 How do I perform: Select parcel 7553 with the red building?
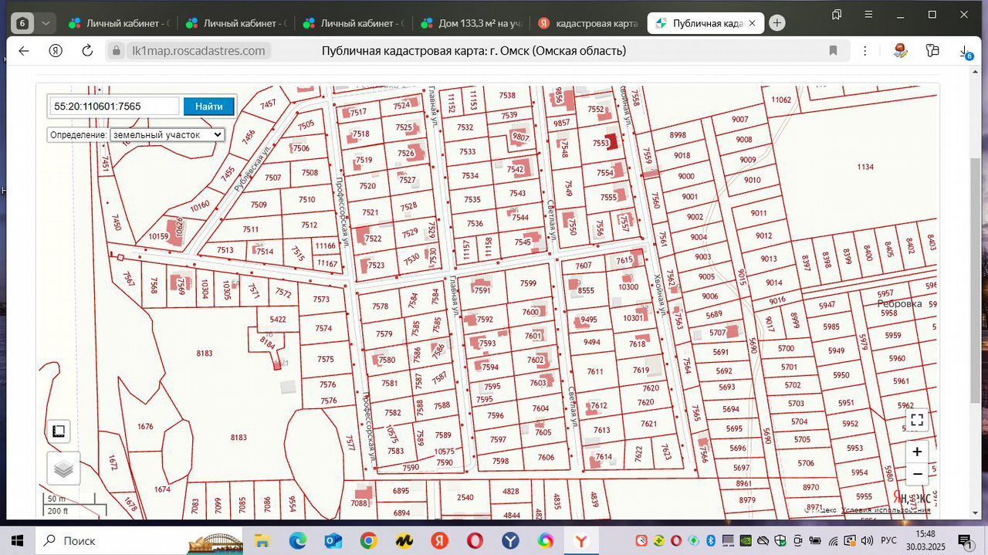tap(601, 144)
